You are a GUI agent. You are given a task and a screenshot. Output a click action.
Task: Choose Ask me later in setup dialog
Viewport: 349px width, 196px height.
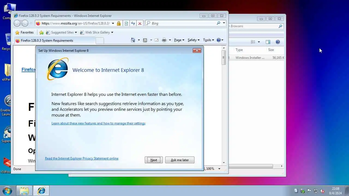(180, 160)
